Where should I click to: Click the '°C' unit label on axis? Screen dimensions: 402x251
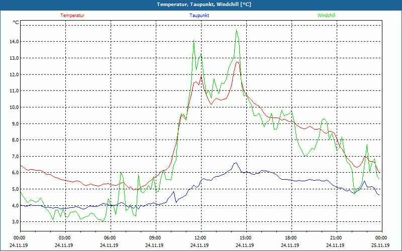click(16, 23)
